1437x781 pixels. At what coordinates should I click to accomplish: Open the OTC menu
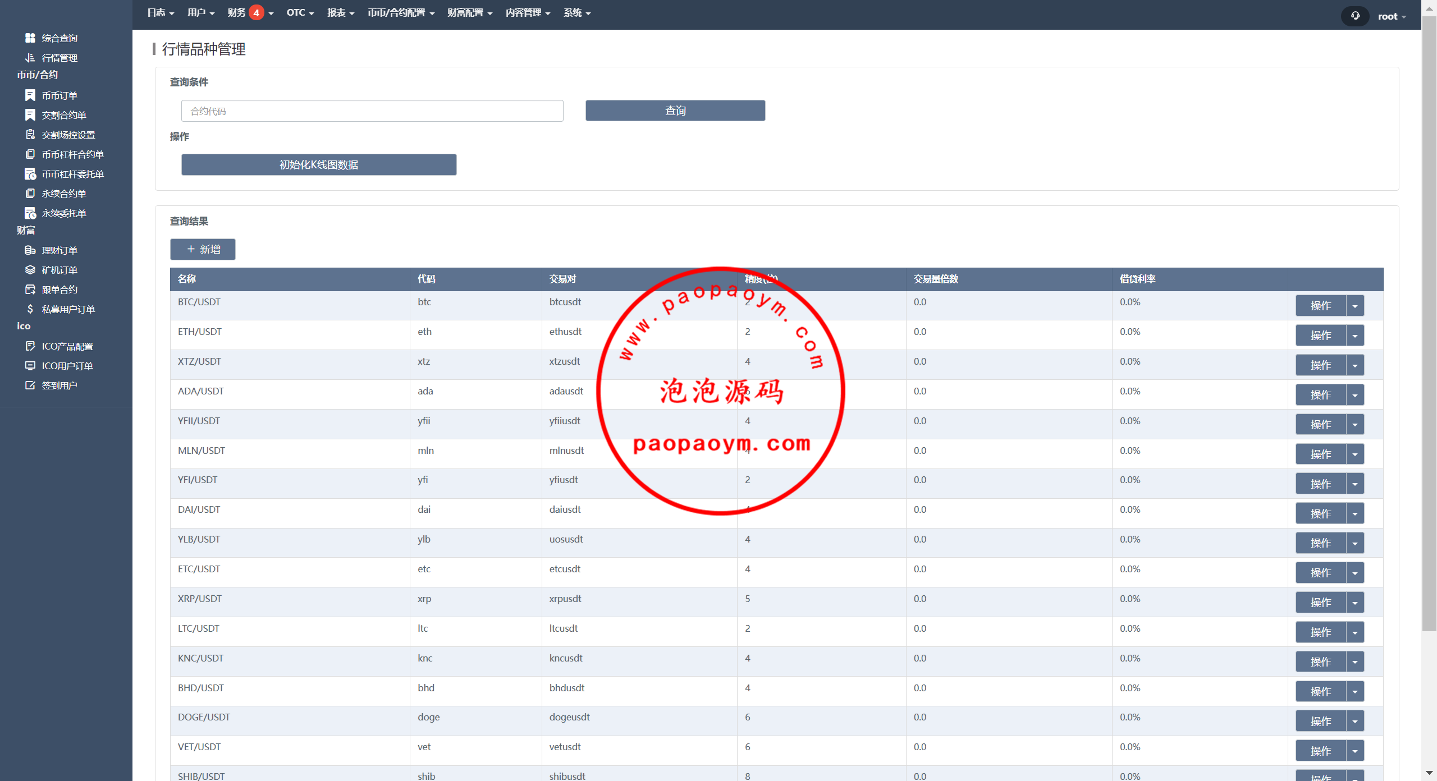click(300, 12)
